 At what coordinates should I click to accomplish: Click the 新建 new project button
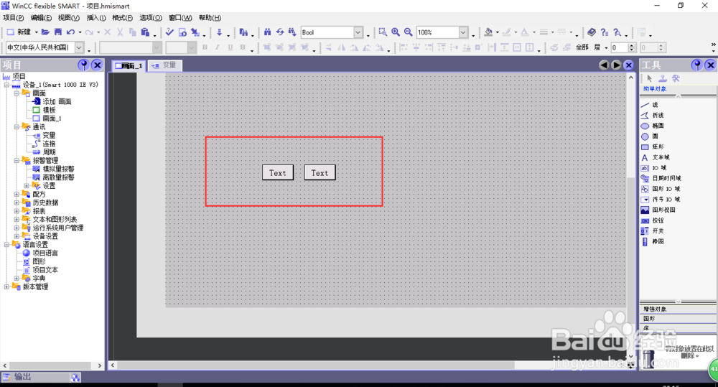click(x=19, y=32)
